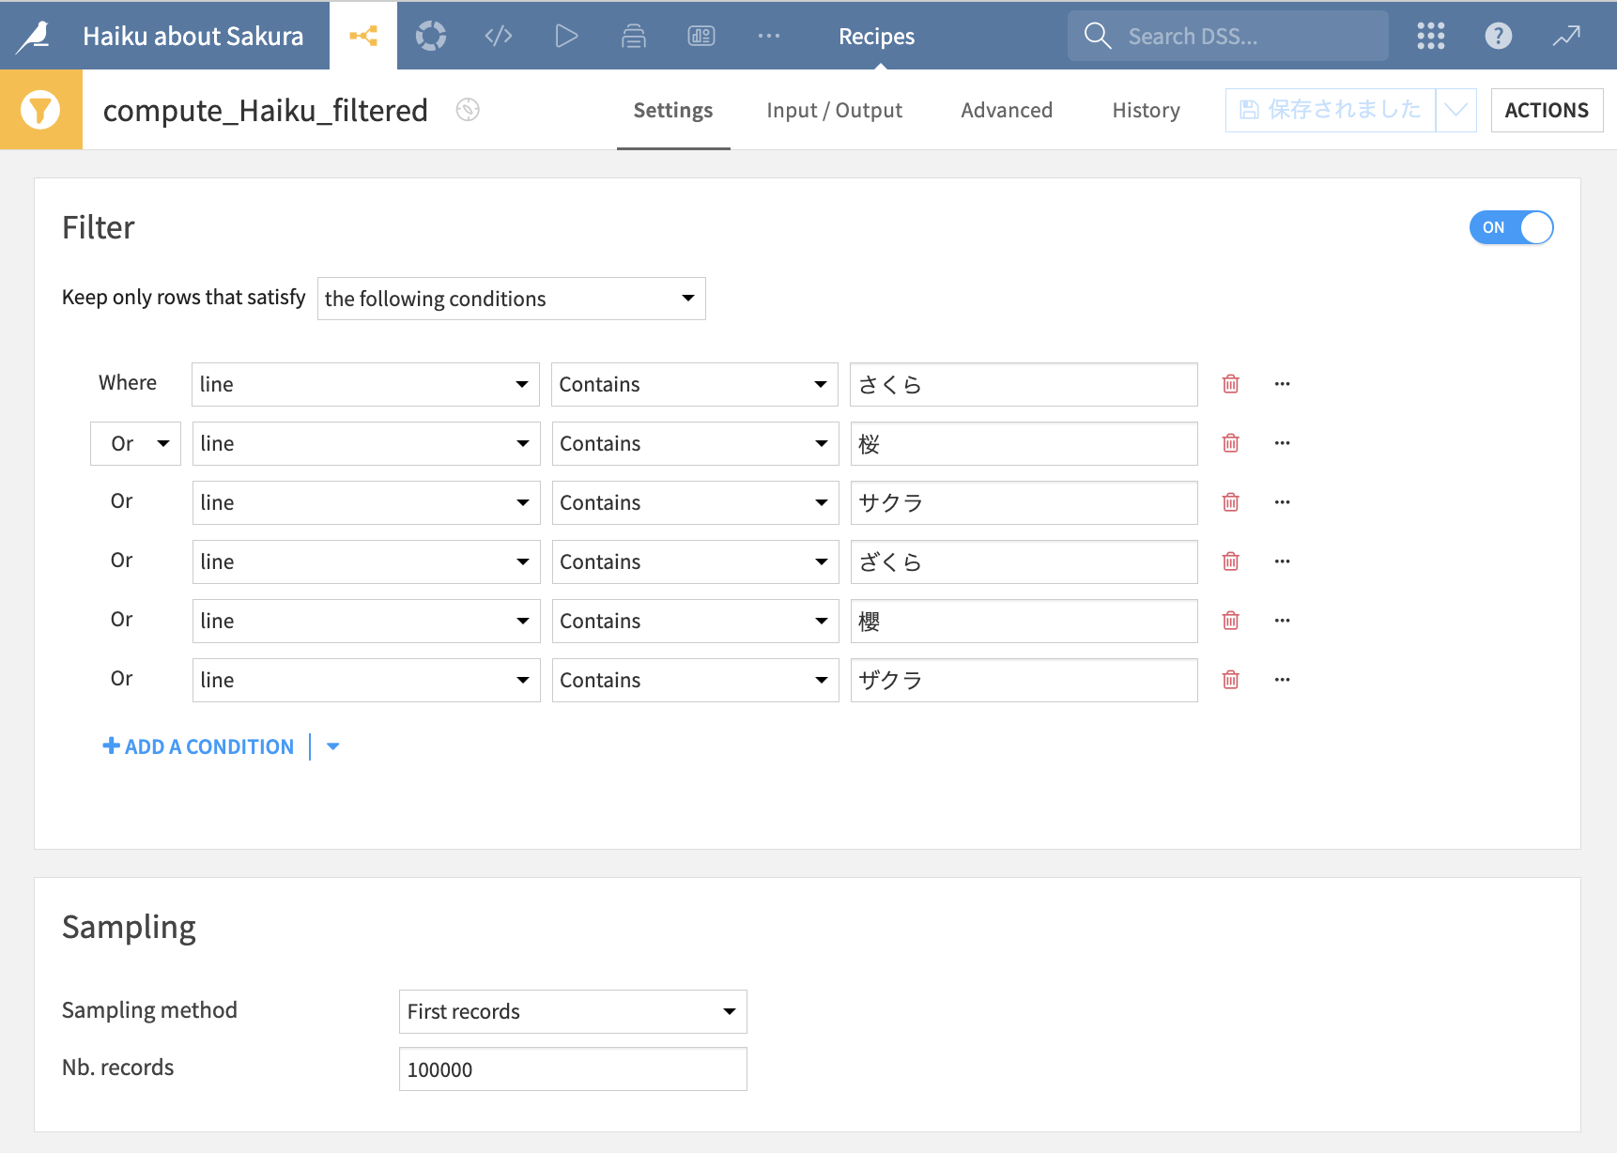Open the Or logical operator dropdown
Screen dimensions: 1617x1153
(136, 443)
